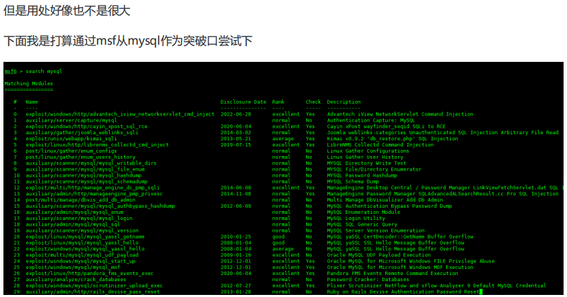This screenshot has width=567, height=297.
Task: Select exploit/unix/webapp/kimai_sqli module
Action: point(71,139)
